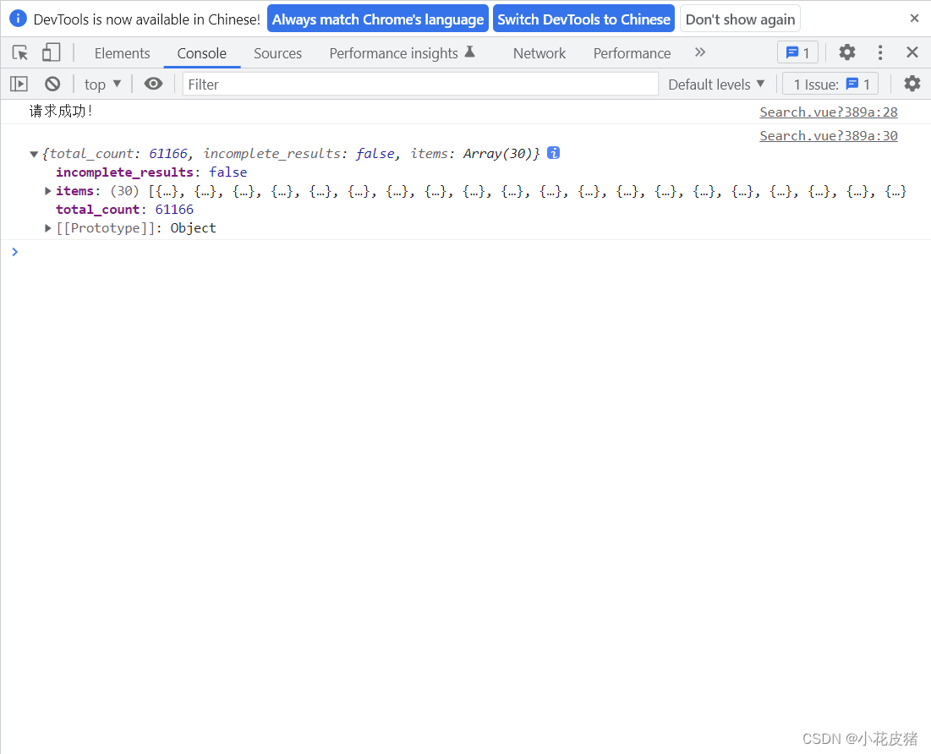This screenshot has height=754, width=931.
Task: Collapse the logged total_count object
Action: 34,155
